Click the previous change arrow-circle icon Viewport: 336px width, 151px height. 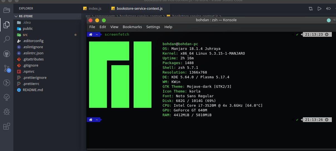point(329,9)
